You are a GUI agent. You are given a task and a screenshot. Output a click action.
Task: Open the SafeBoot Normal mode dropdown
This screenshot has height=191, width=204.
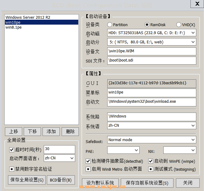[x=152, y=140]
